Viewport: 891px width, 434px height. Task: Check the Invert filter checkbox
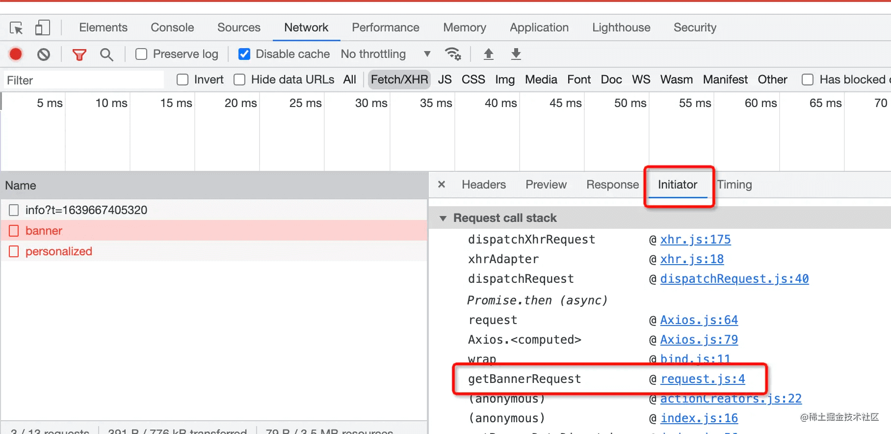pyautogui.click(x=183, y=80)
